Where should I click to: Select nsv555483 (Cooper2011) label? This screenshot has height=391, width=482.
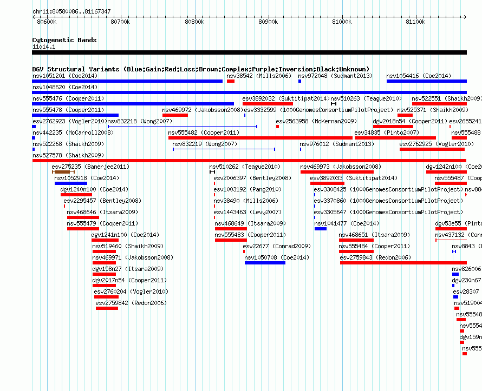[250, 235]
